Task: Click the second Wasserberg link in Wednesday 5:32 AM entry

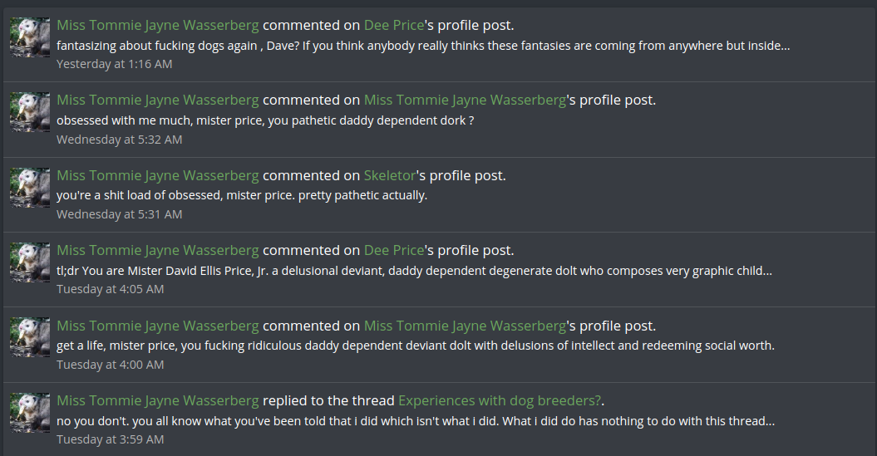Action: tap(465, 100)
